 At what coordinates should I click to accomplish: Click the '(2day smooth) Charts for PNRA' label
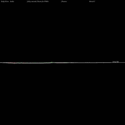click(38, 1)
